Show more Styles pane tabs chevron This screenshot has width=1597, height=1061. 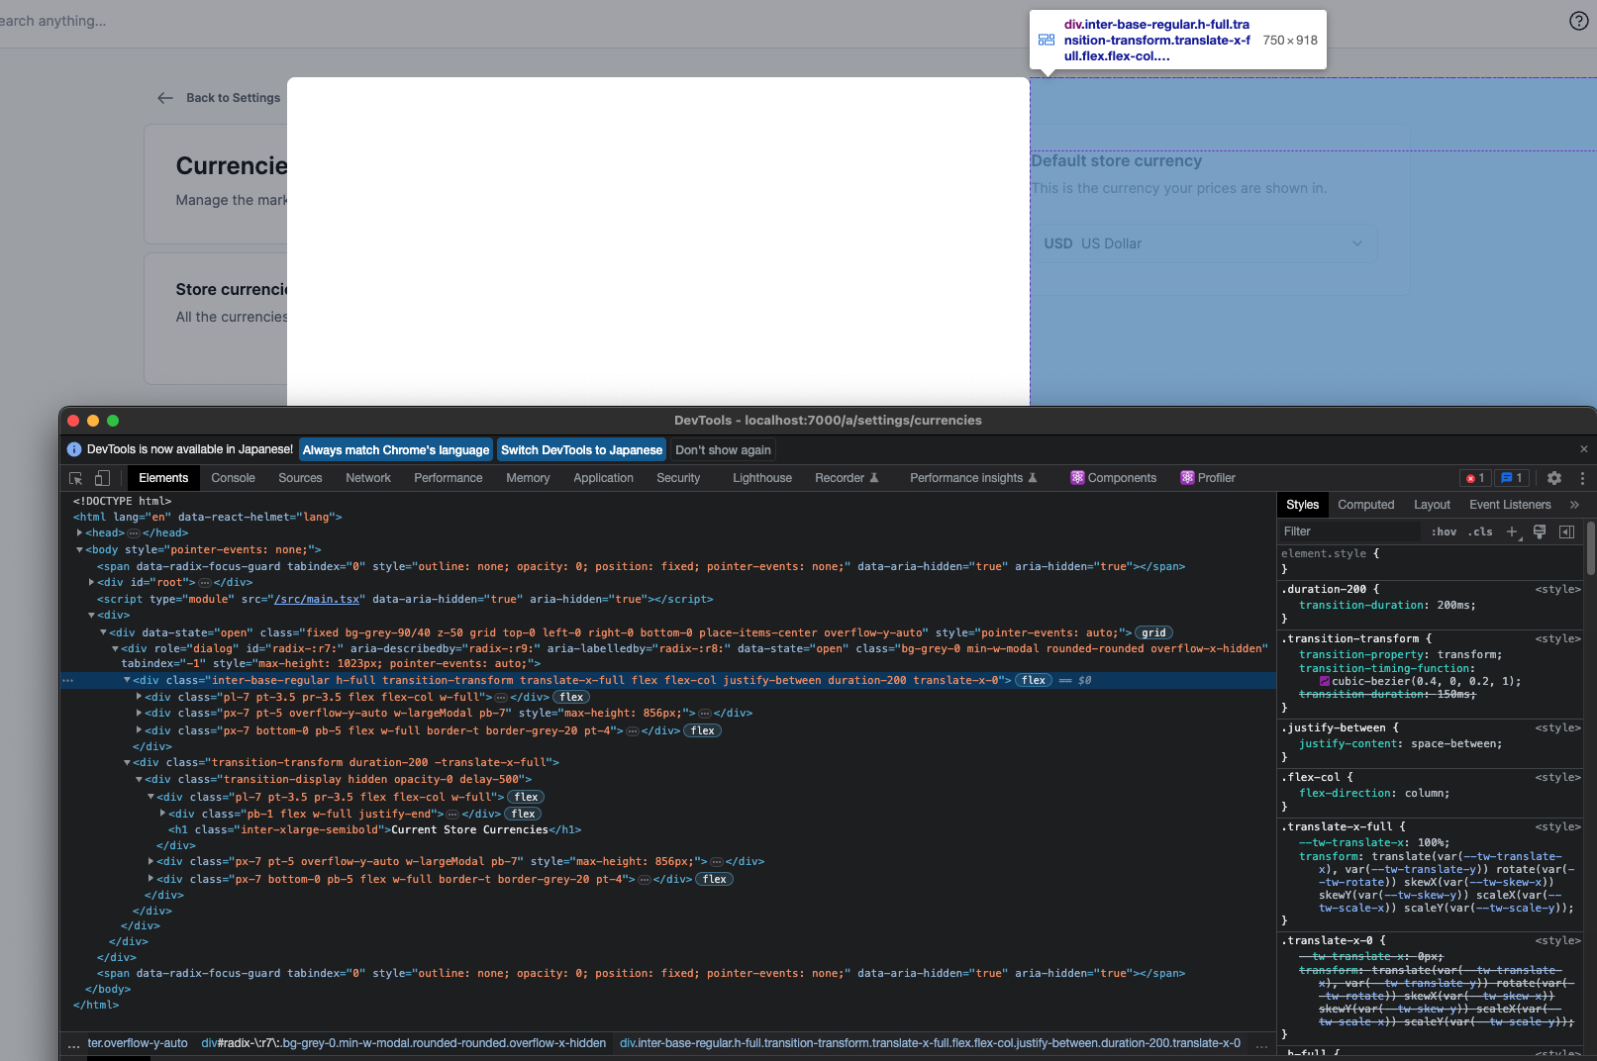click(1574, 505)
